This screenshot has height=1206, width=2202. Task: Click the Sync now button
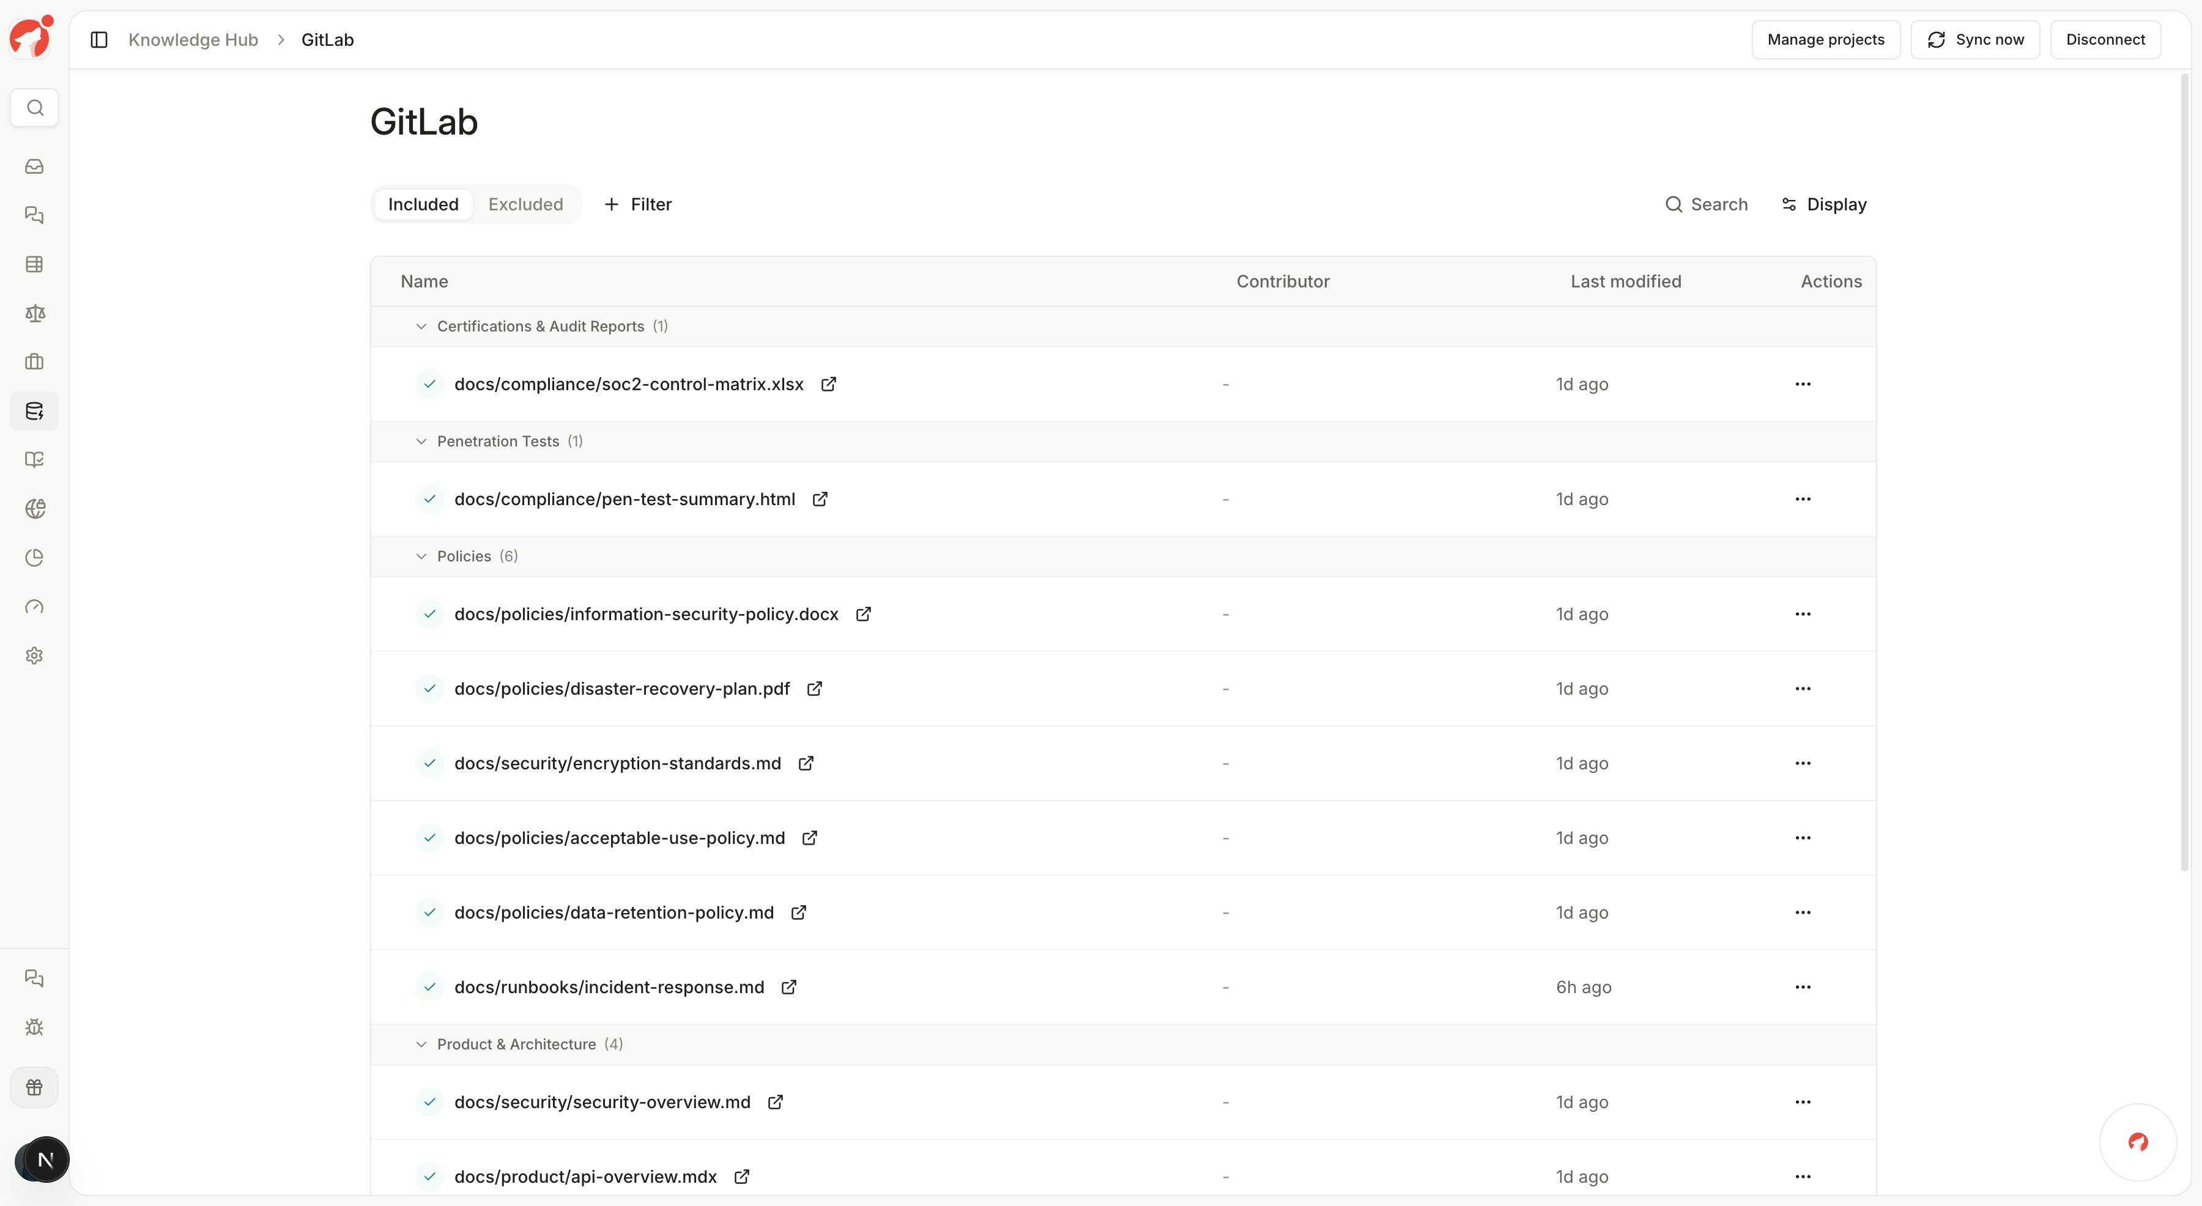point(1974,39)
